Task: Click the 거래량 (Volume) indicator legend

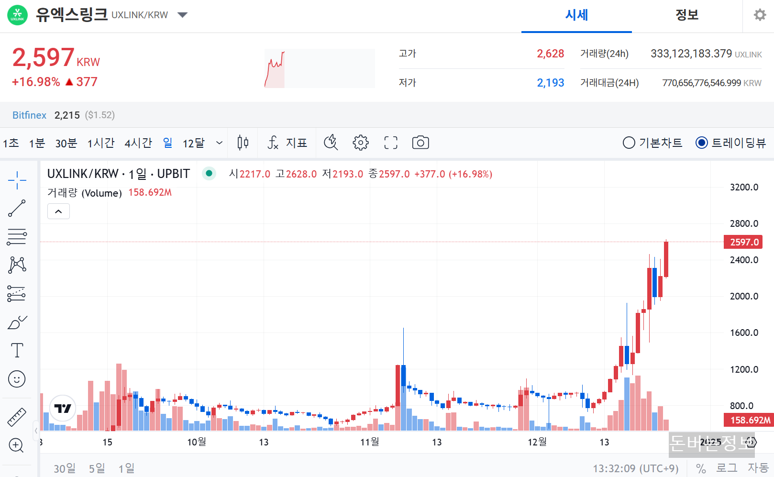Action: [85, 193]
